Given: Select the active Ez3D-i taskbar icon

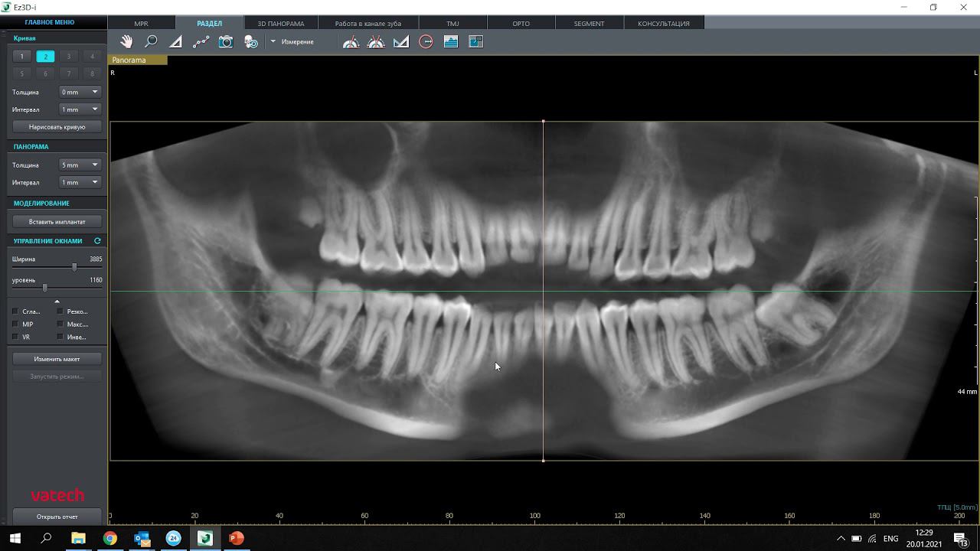Looking at the screenshot, I should click(204, 538).
